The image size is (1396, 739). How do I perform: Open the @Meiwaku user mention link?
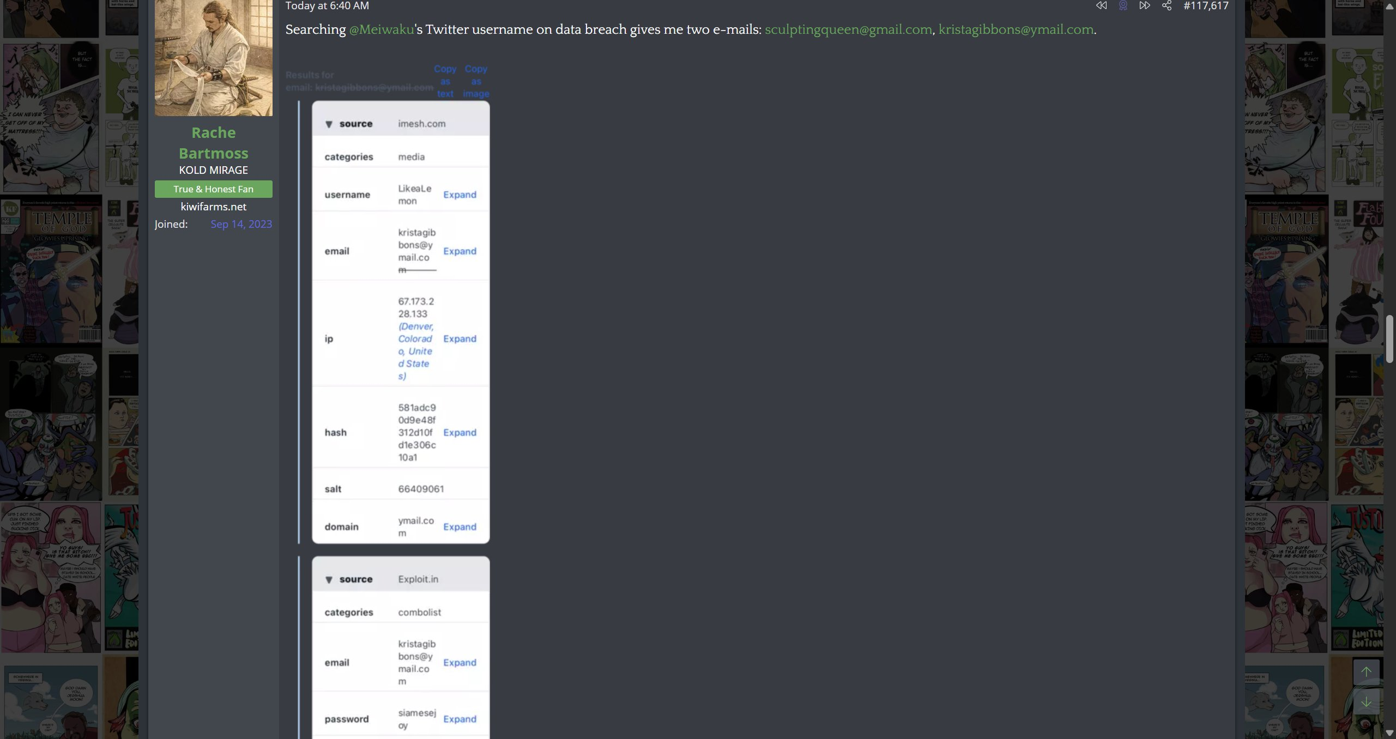click(381, 29)
